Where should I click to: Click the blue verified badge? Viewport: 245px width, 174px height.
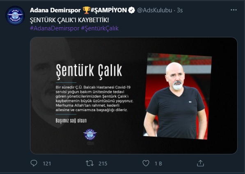[132, 10]
